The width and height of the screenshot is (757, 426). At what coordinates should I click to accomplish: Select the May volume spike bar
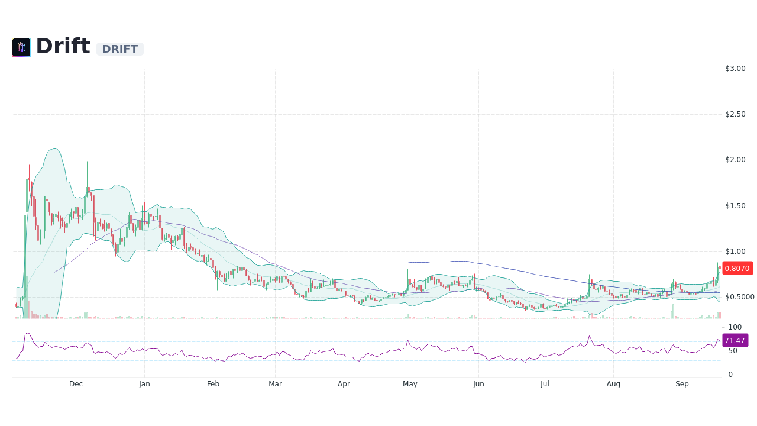[x=408, y=315]
